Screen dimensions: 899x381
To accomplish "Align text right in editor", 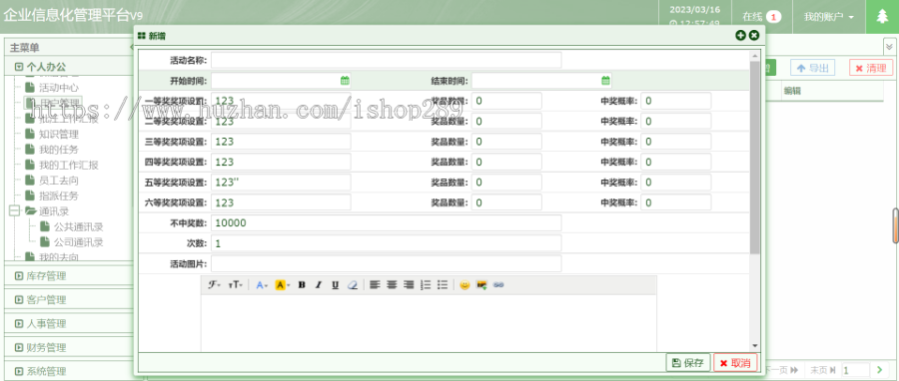I will (409, 285).
